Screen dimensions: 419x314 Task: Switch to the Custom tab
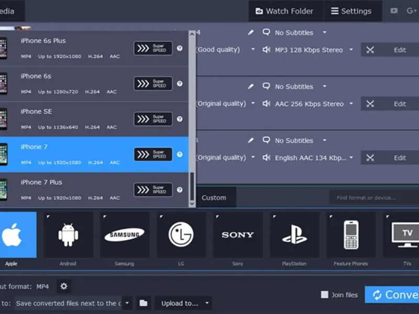click(x=214, y=198)
